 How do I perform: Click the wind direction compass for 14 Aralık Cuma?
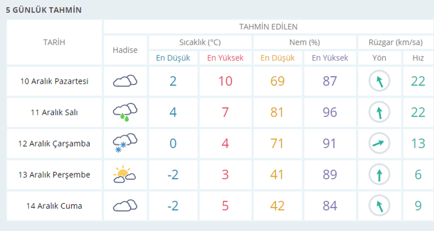[379, 206]
